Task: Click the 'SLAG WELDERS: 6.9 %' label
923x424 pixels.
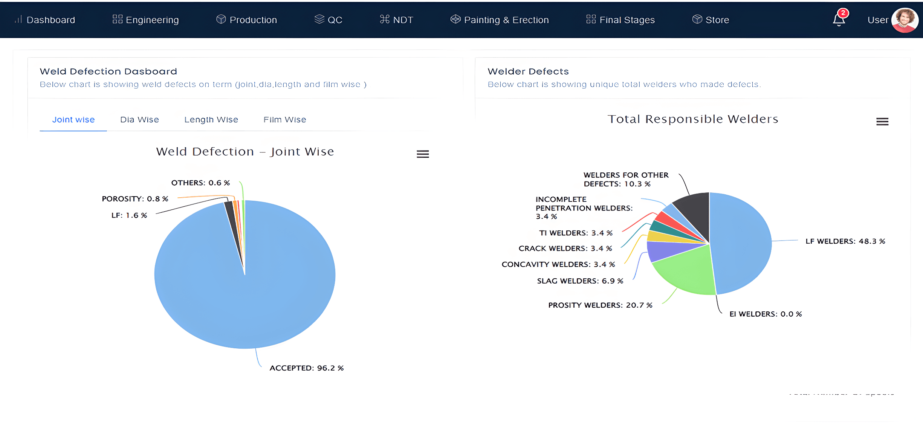Action: 580,281
